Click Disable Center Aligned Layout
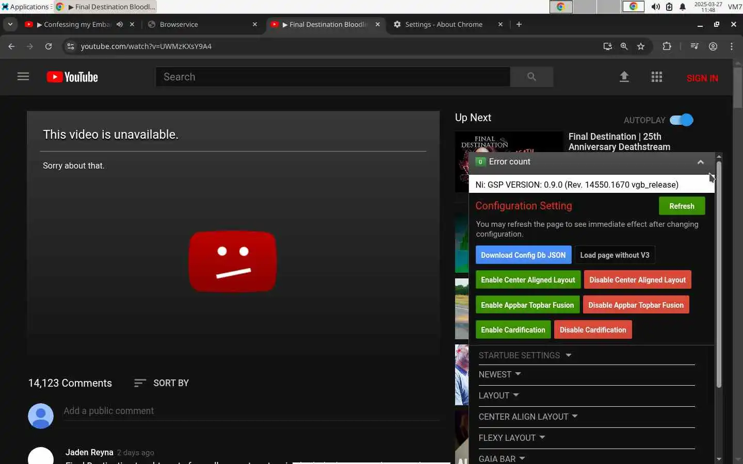The width and height of the screenshot is (743, 464). pos(637,280)
